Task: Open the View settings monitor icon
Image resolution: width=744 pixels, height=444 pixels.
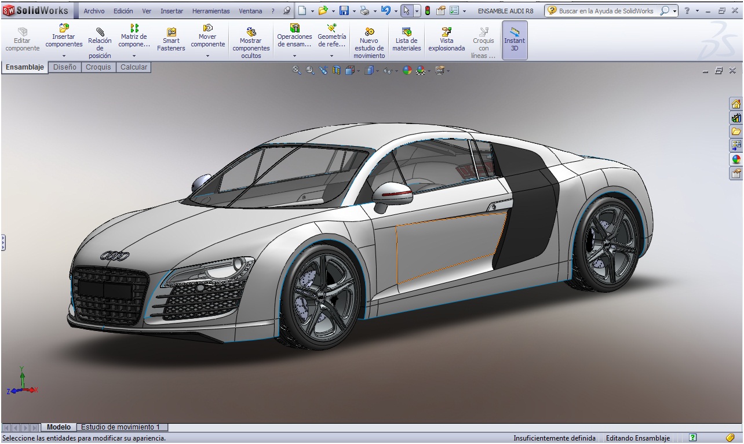Action: (440, 70)
